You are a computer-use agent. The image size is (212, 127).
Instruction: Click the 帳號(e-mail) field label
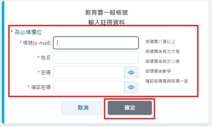37,43
